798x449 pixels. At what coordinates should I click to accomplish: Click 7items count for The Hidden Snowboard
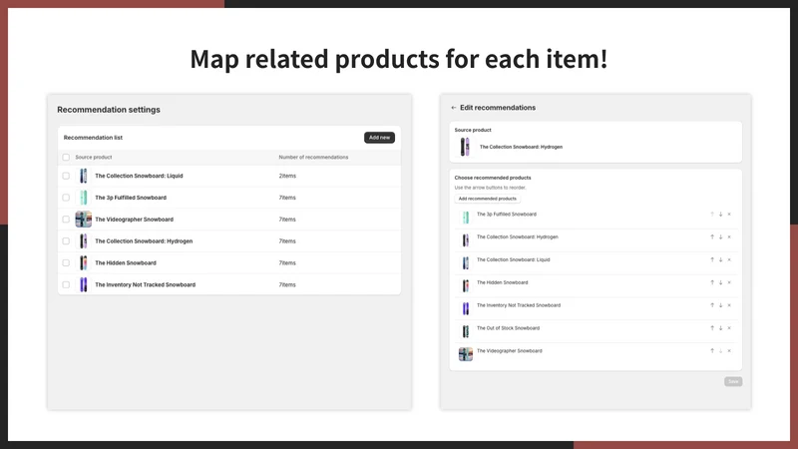[x=287, y=263]
